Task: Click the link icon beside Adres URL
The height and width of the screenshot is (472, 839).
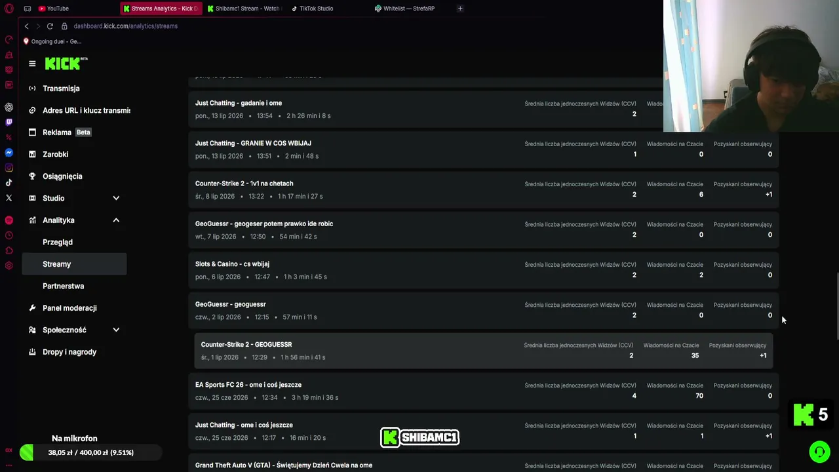Action: 32,110
